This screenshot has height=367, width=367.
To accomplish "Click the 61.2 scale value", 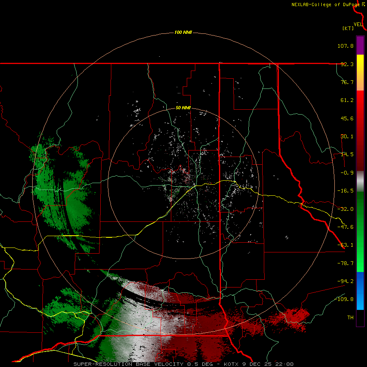I will pyautogui.click(x=347, y=100).
